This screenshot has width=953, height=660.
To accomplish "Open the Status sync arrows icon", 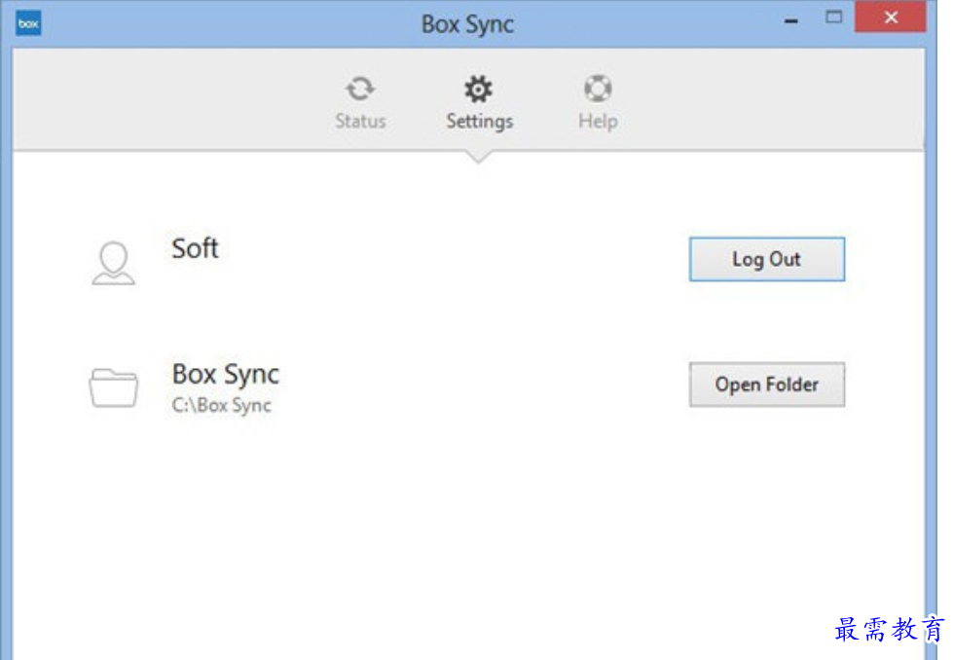I will 360,89.
